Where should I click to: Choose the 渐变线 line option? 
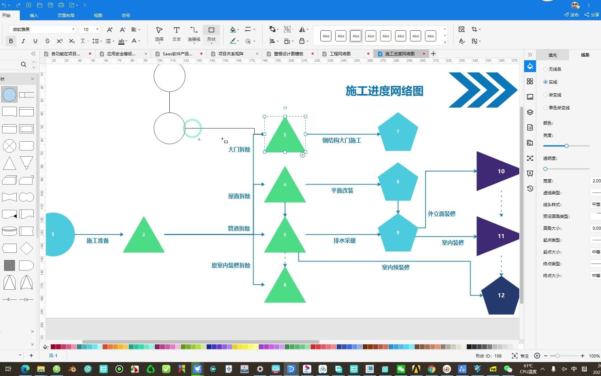tap(545, 95)
